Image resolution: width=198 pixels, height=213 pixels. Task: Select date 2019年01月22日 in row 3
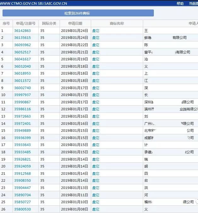(74, 45)
